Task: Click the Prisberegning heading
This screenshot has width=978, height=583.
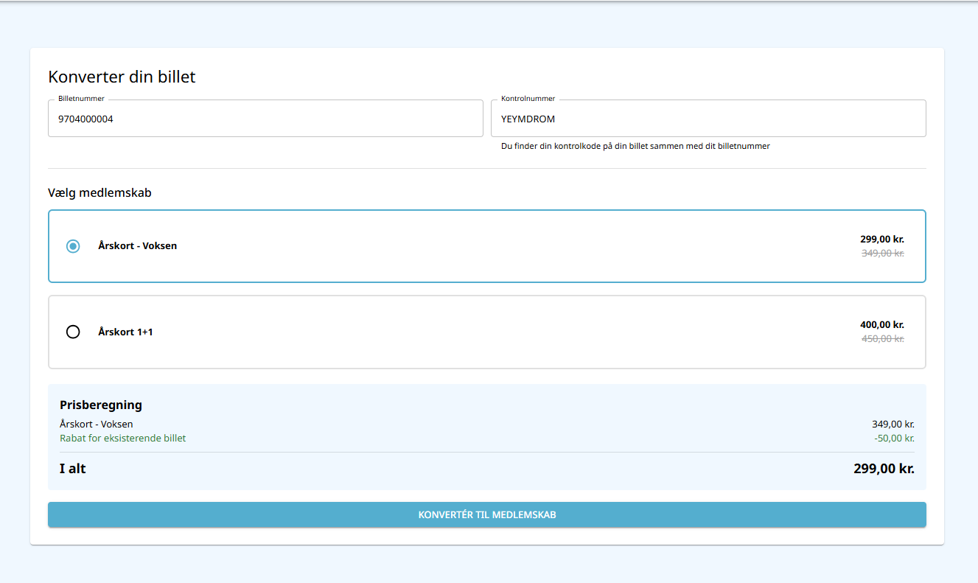Action: point(101,405)
